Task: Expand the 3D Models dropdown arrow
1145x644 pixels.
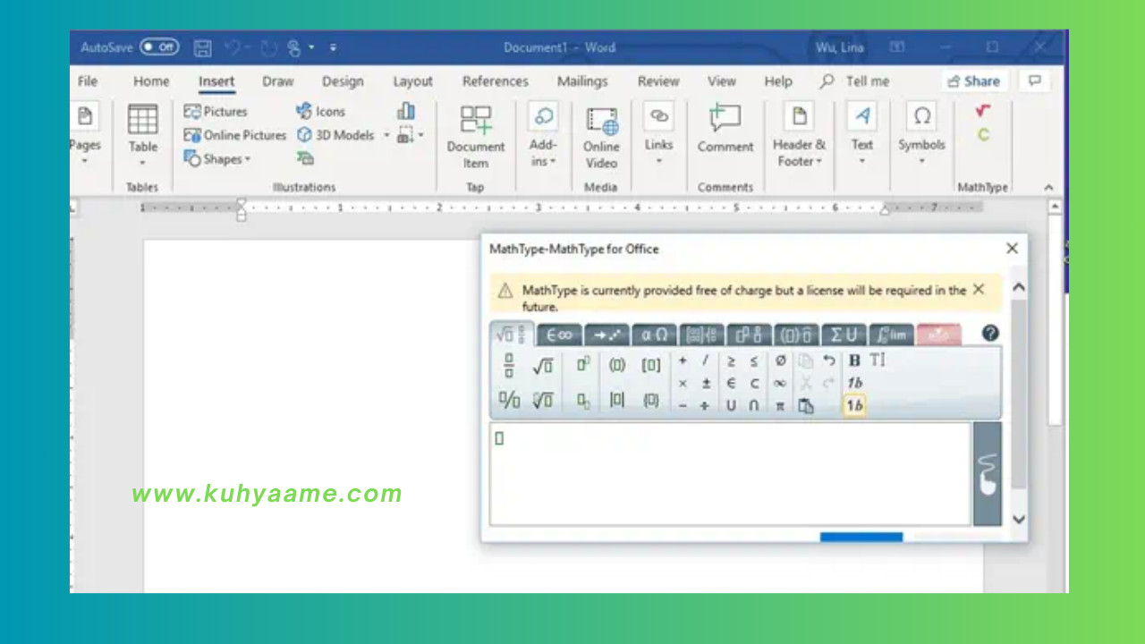Action: point(387,135)
